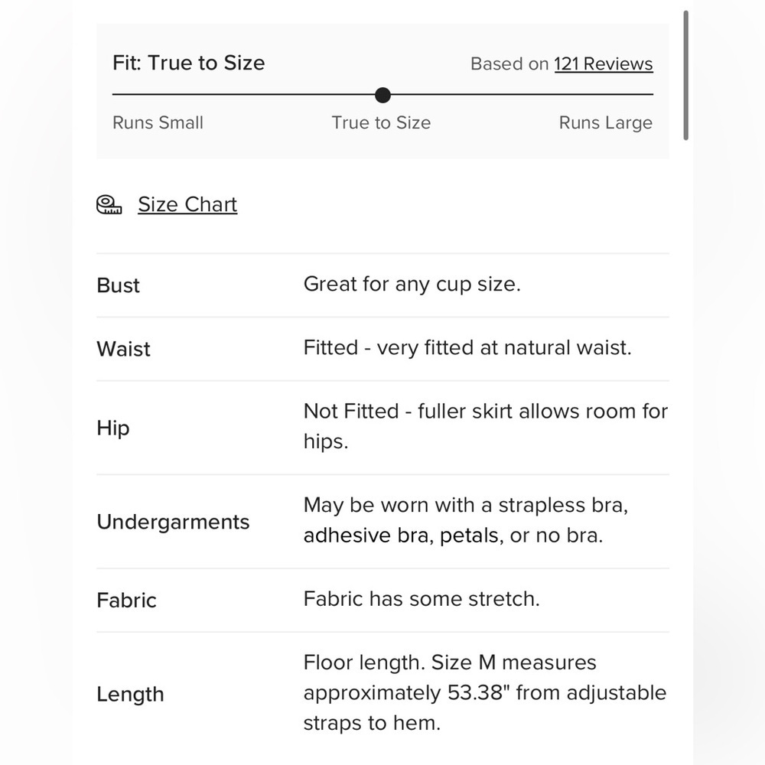Click the Length row label
Image resolution: width=765 pixels, height=765 pixels.
[130, 695]
